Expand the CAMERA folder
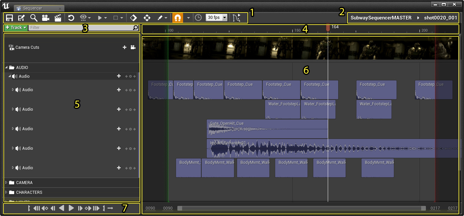Screen dimensions: 464x216 coord(6,183)
